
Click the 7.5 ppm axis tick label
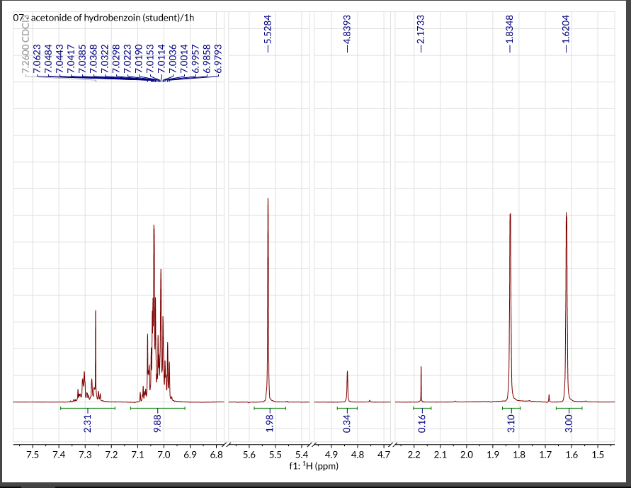[33, 455]
